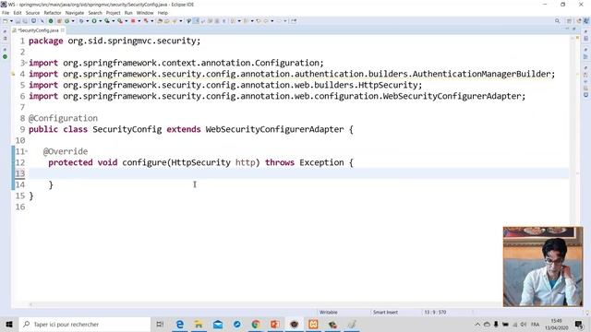Open the Project menu

tap(113, 13)
